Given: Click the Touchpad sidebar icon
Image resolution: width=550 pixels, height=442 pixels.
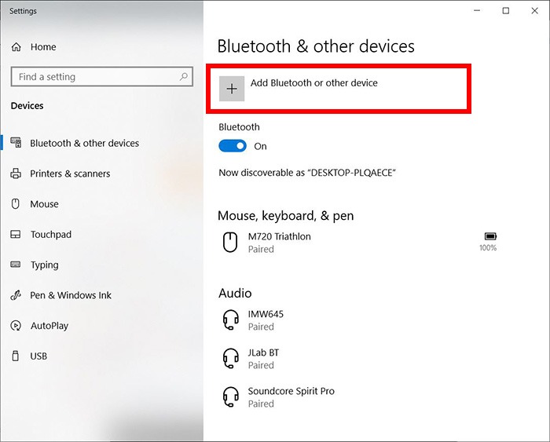Looking at the screenshot, I should click(16, 234).
